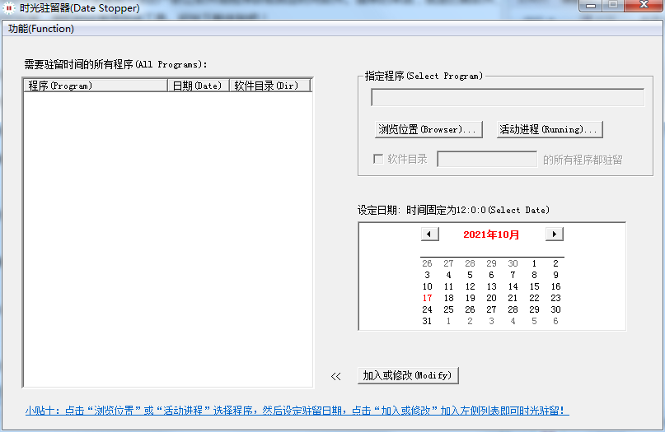The image size is (665, 432).
Task: Click the Select Program path field
Action: [x=508, y=97]
